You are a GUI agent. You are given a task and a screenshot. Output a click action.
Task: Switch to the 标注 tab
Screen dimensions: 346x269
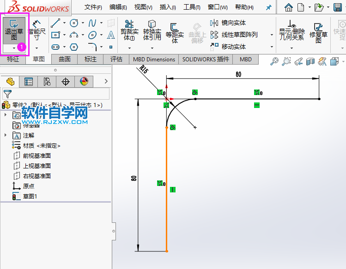pyautogui.click(x=91, y=60)
